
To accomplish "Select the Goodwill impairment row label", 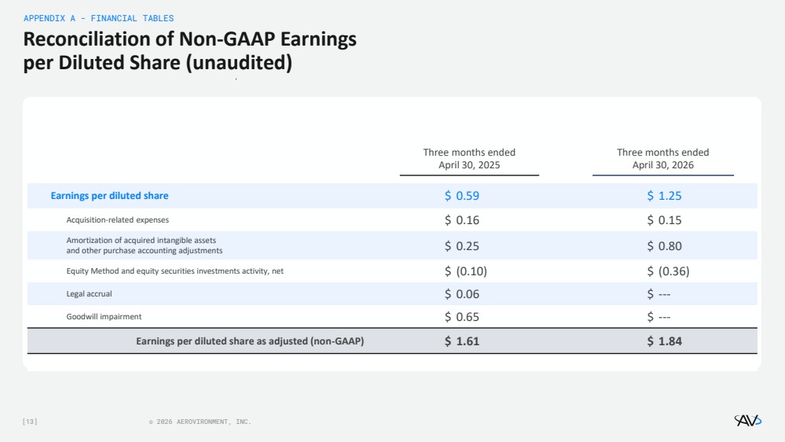I will [104, 317].
